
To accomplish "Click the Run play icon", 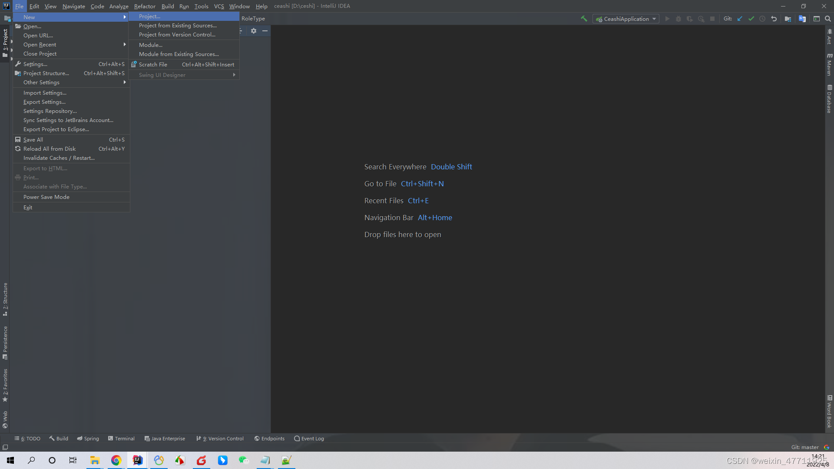I will [x=667, y=19].
